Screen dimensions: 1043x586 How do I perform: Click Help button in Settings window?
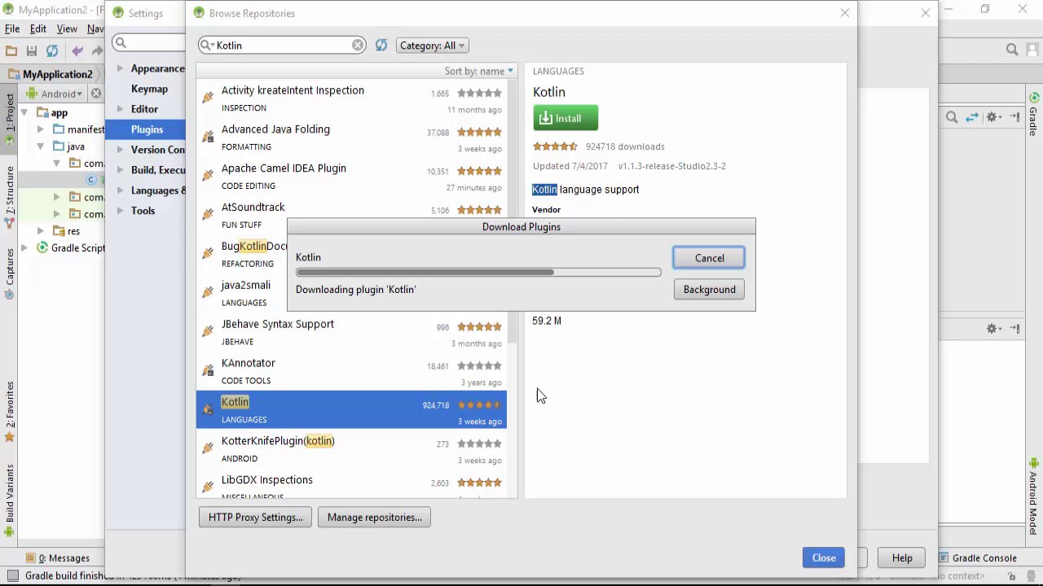coord(901,558)
